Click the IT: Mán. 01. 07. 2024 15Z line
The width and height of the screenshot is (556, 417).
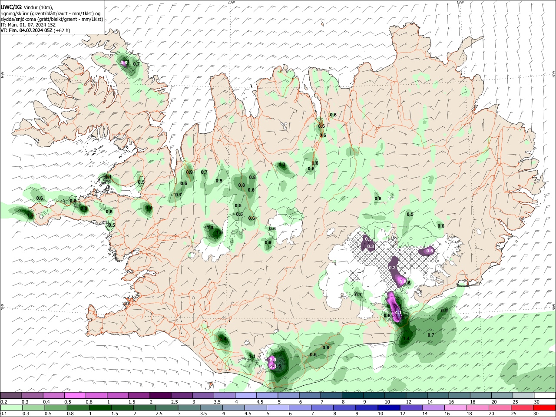tap(28, 25)
